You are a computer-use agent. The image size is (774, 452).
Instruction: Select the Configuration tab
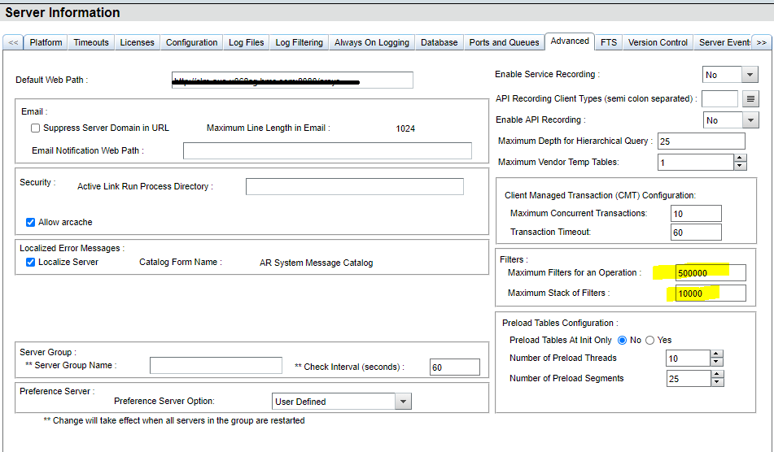tap(191, 42)
